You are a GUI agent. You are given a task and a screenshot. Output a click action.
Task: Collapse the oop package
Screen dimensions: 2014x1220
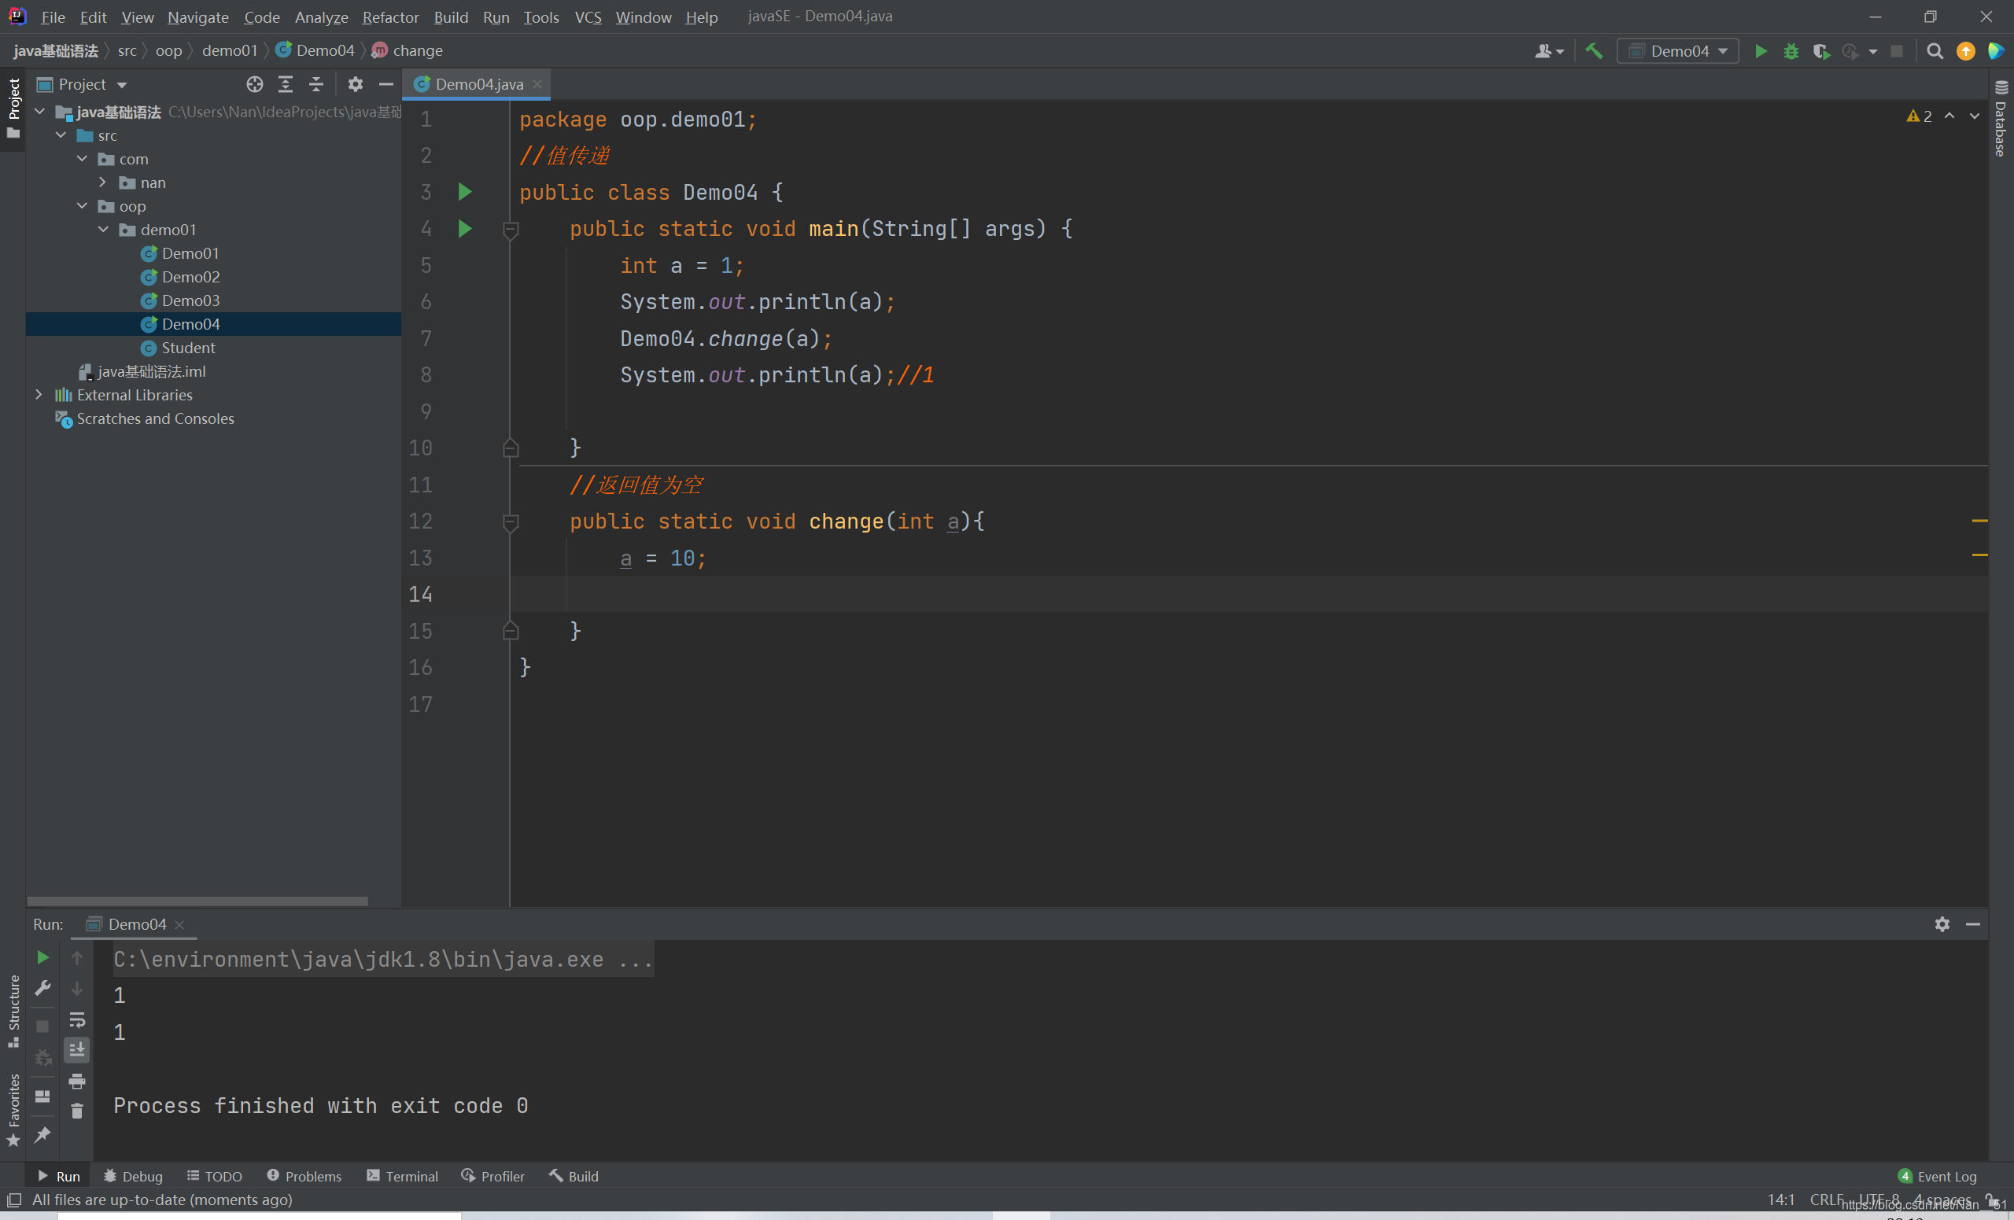82,206
